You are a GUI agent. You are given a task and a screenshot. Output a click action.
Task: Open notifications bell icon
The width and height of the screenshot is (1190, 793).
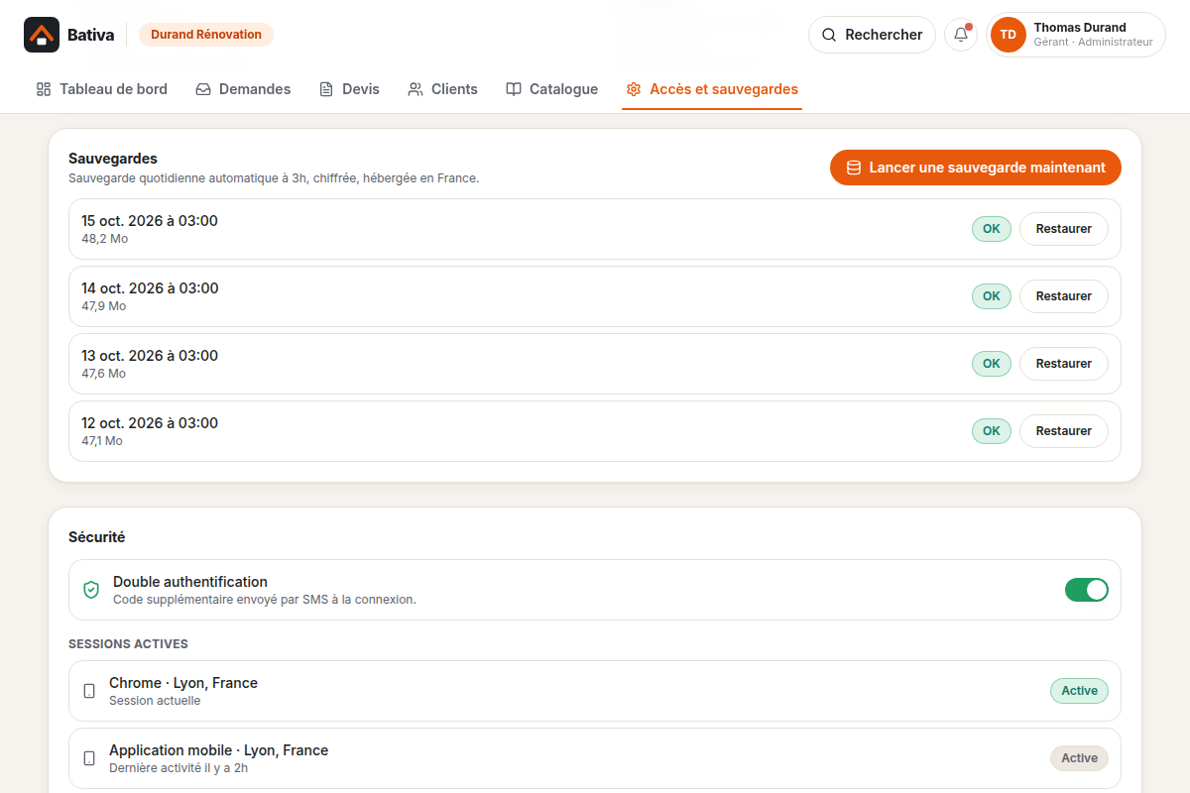961,35
